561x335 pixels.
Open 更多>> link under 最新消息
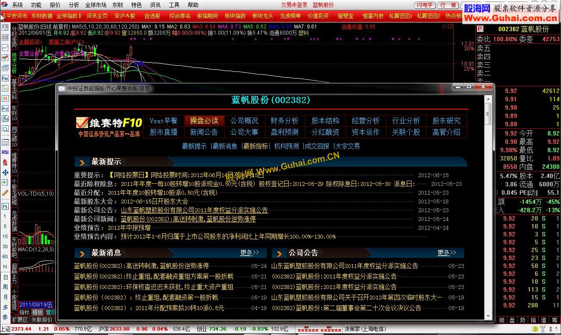pos(249,253)
